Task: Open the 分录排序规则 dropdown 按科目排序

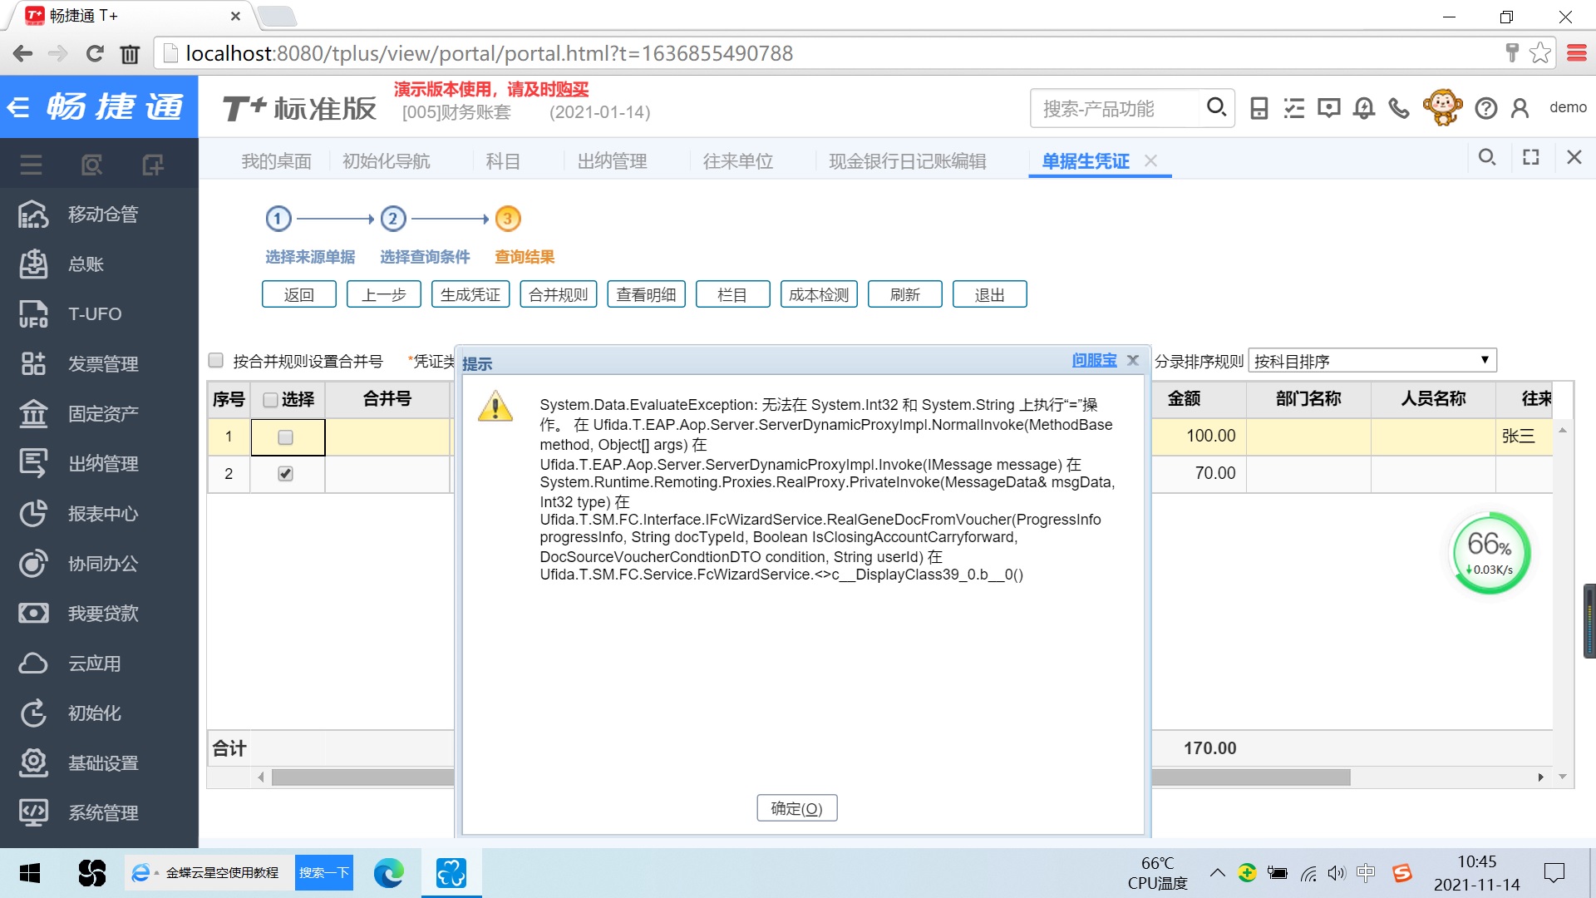Action: pyautogui.click(x=1372, y=360)
